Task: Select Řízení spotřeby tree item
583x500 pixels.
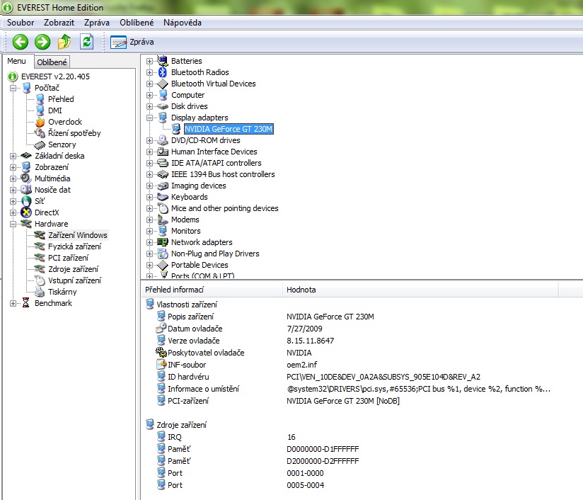Action: (74, 133)
